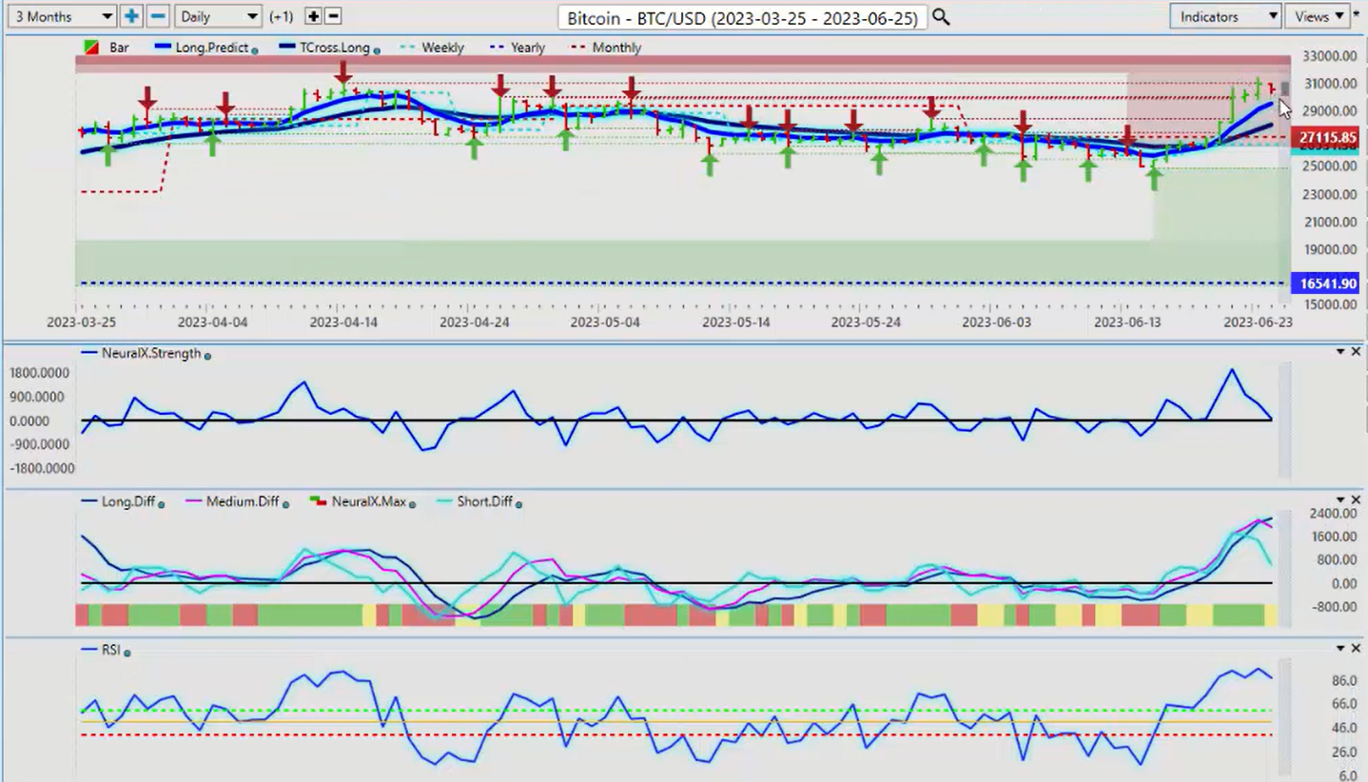Open the Daily interval dropdown
The width and height of the screenshot is (1368, 782).
click(x=218, y=16)
